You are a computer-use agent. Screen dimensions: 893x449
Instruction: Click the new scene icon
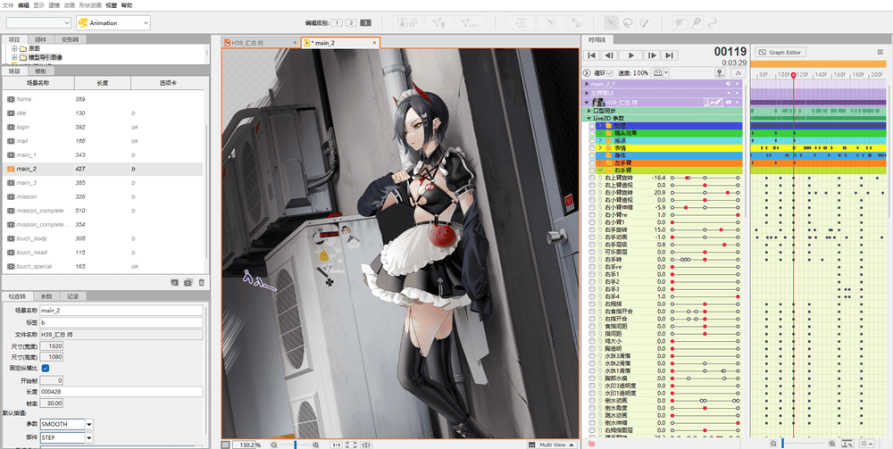[x=175, y=282]
